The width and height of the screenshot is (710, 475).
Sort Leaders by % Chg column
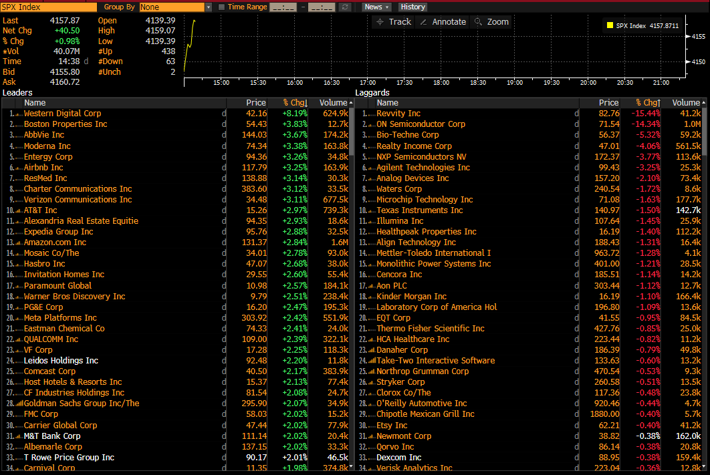[x=294, y=103]
